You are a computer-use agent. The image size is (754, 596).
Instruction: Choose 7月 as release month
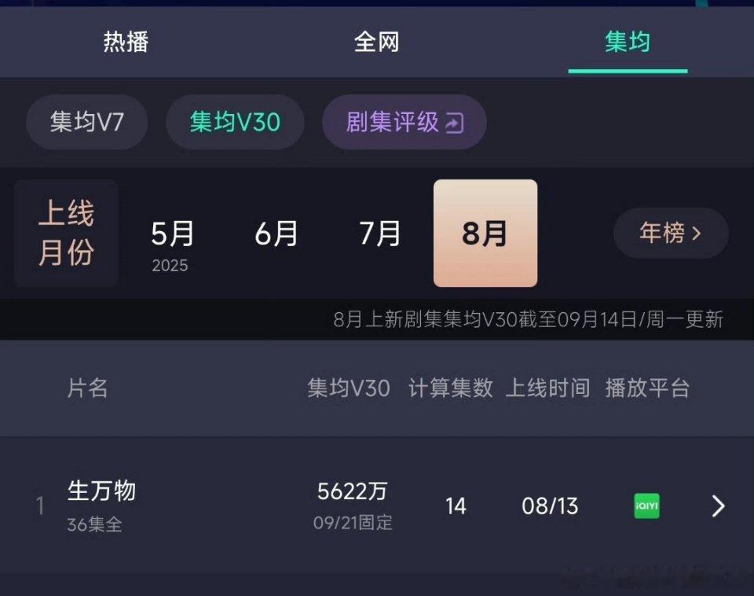pos(380,234)
